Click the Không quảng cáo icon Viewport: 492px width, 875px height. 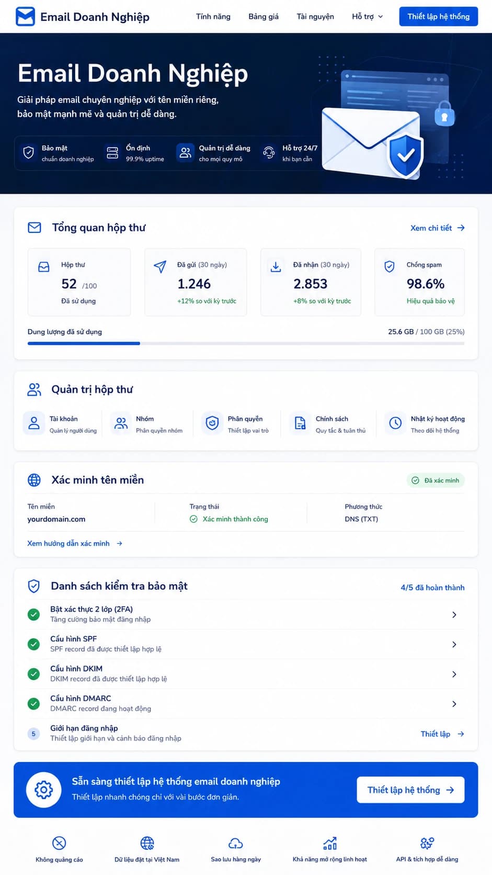click(59, 843)
